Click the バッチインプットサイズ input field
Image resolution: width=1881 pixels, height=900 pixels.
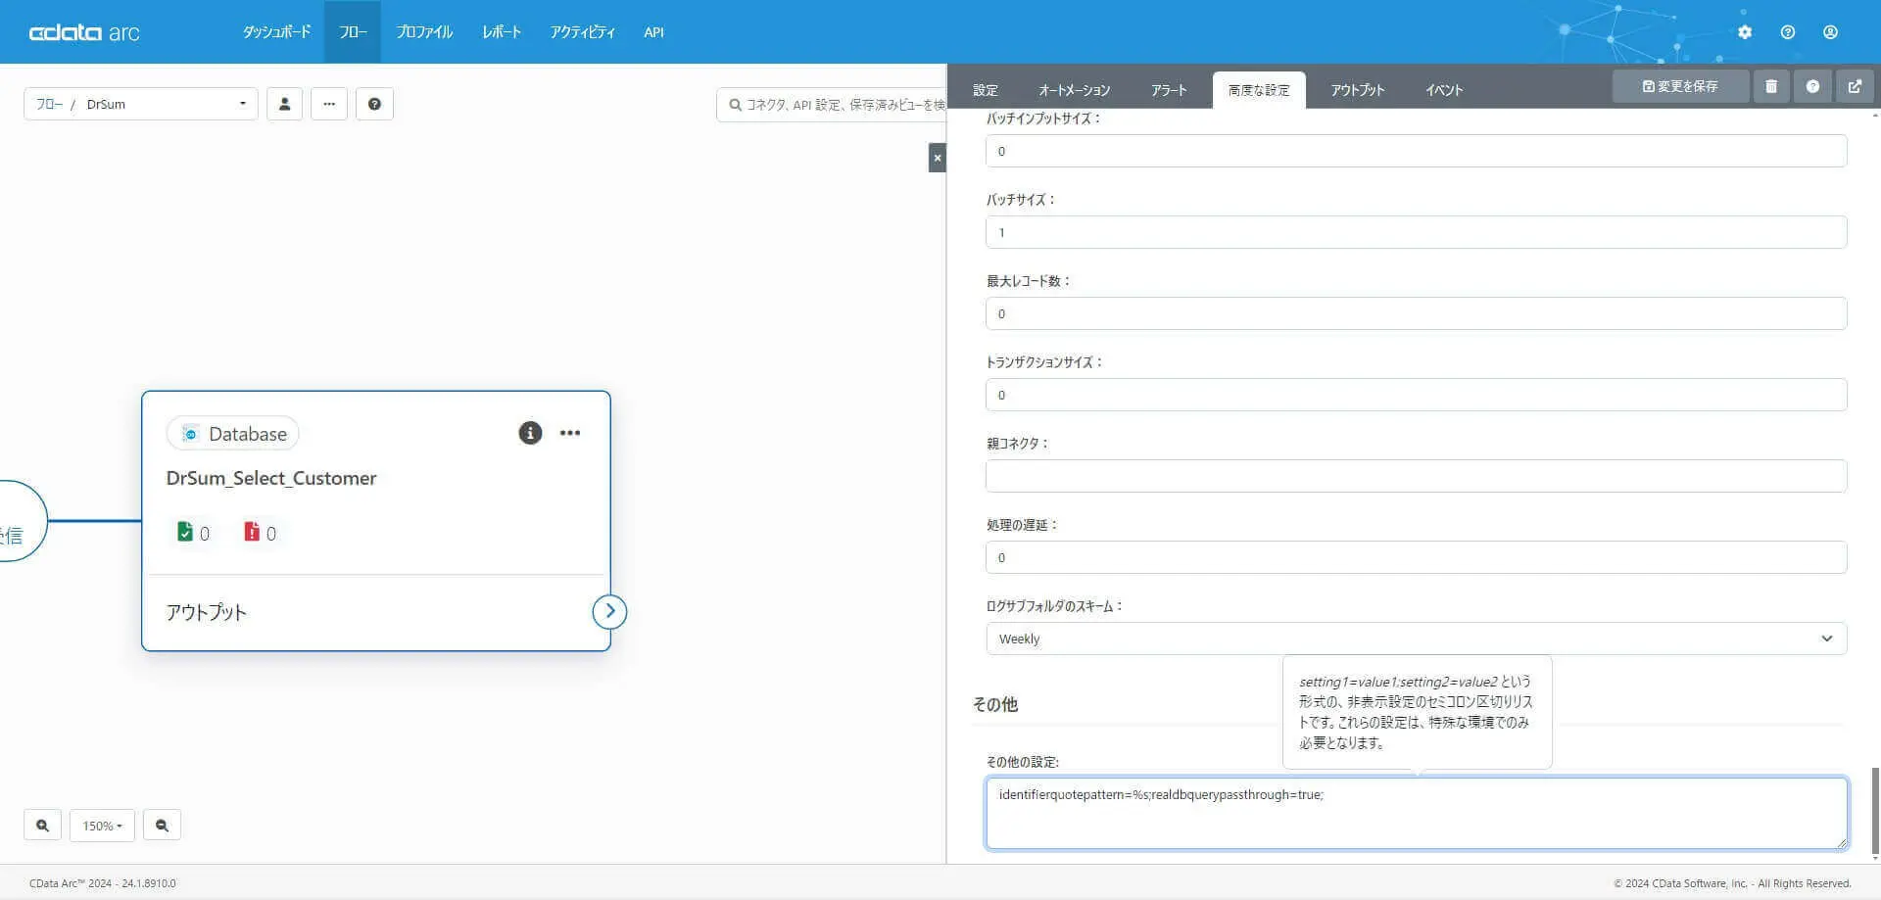click(1417, 151)
